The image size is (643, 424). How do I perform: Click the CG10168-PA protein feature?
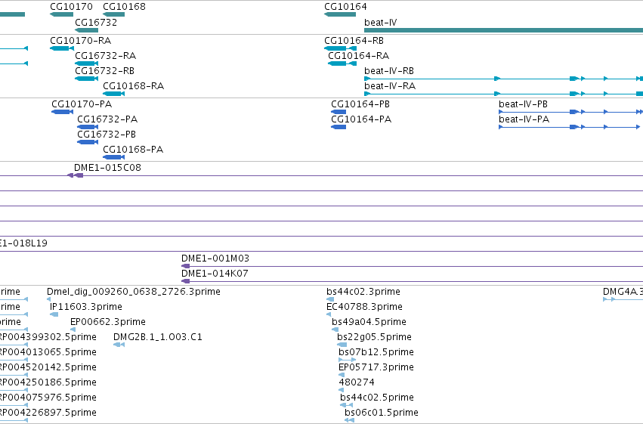(113, 157)
